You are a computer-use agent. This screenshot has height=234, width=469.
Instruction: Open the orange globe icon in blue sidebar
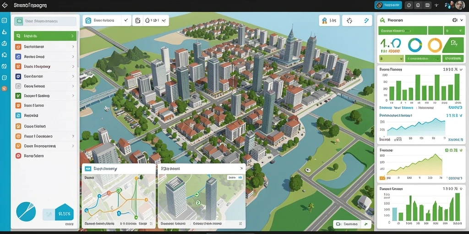click(5, 89)
